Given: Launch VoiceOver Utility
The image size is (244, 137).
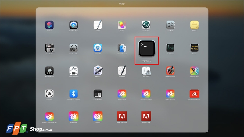Looking at the screenshot, I should (74, 48).
